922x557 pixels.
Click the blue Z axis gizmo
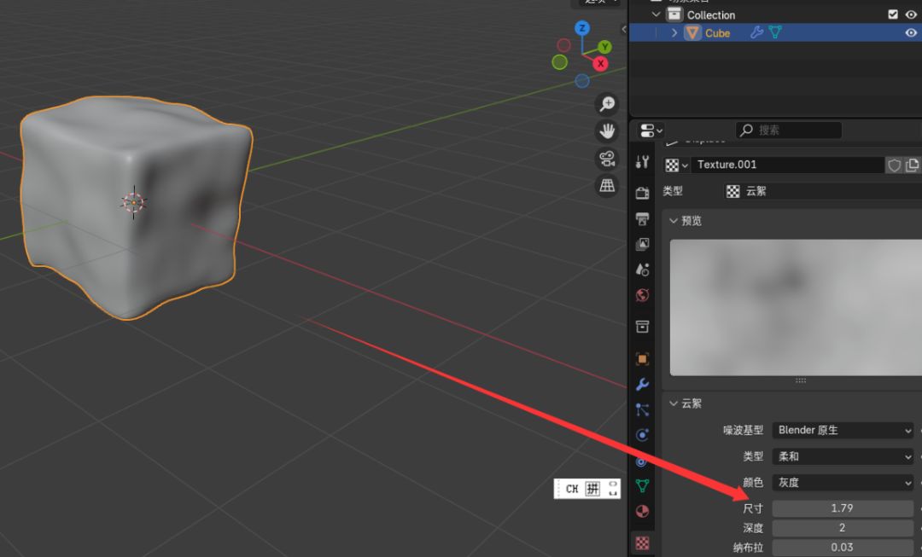click(x=582, y=28)
